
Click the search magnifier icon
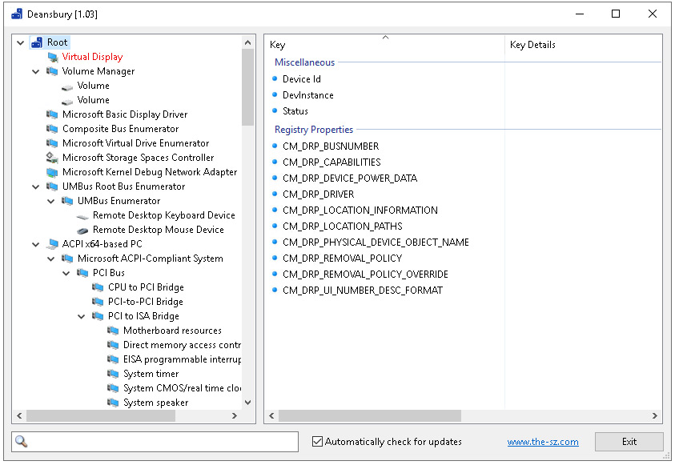tap(21, 441)
